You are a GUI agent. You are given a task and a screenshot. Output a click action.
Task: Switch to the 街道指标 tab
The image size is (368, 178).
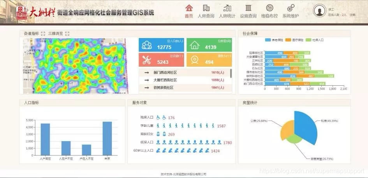coord(32,33)
